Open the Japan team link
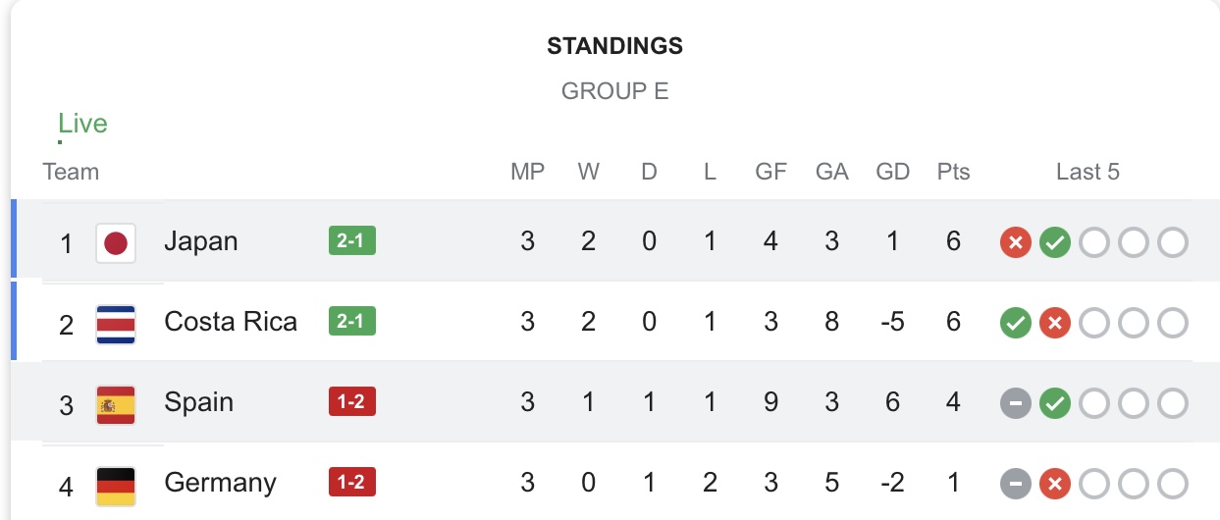Viewport: 1220px width, 520px height. point(201,241)
